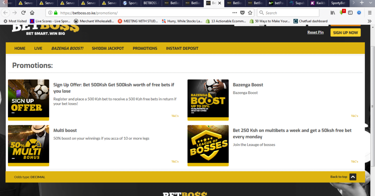The image size is (375, 196).
Task: Open the Bazenga Boost promotion heading
Action: click(x=248, y=85)
